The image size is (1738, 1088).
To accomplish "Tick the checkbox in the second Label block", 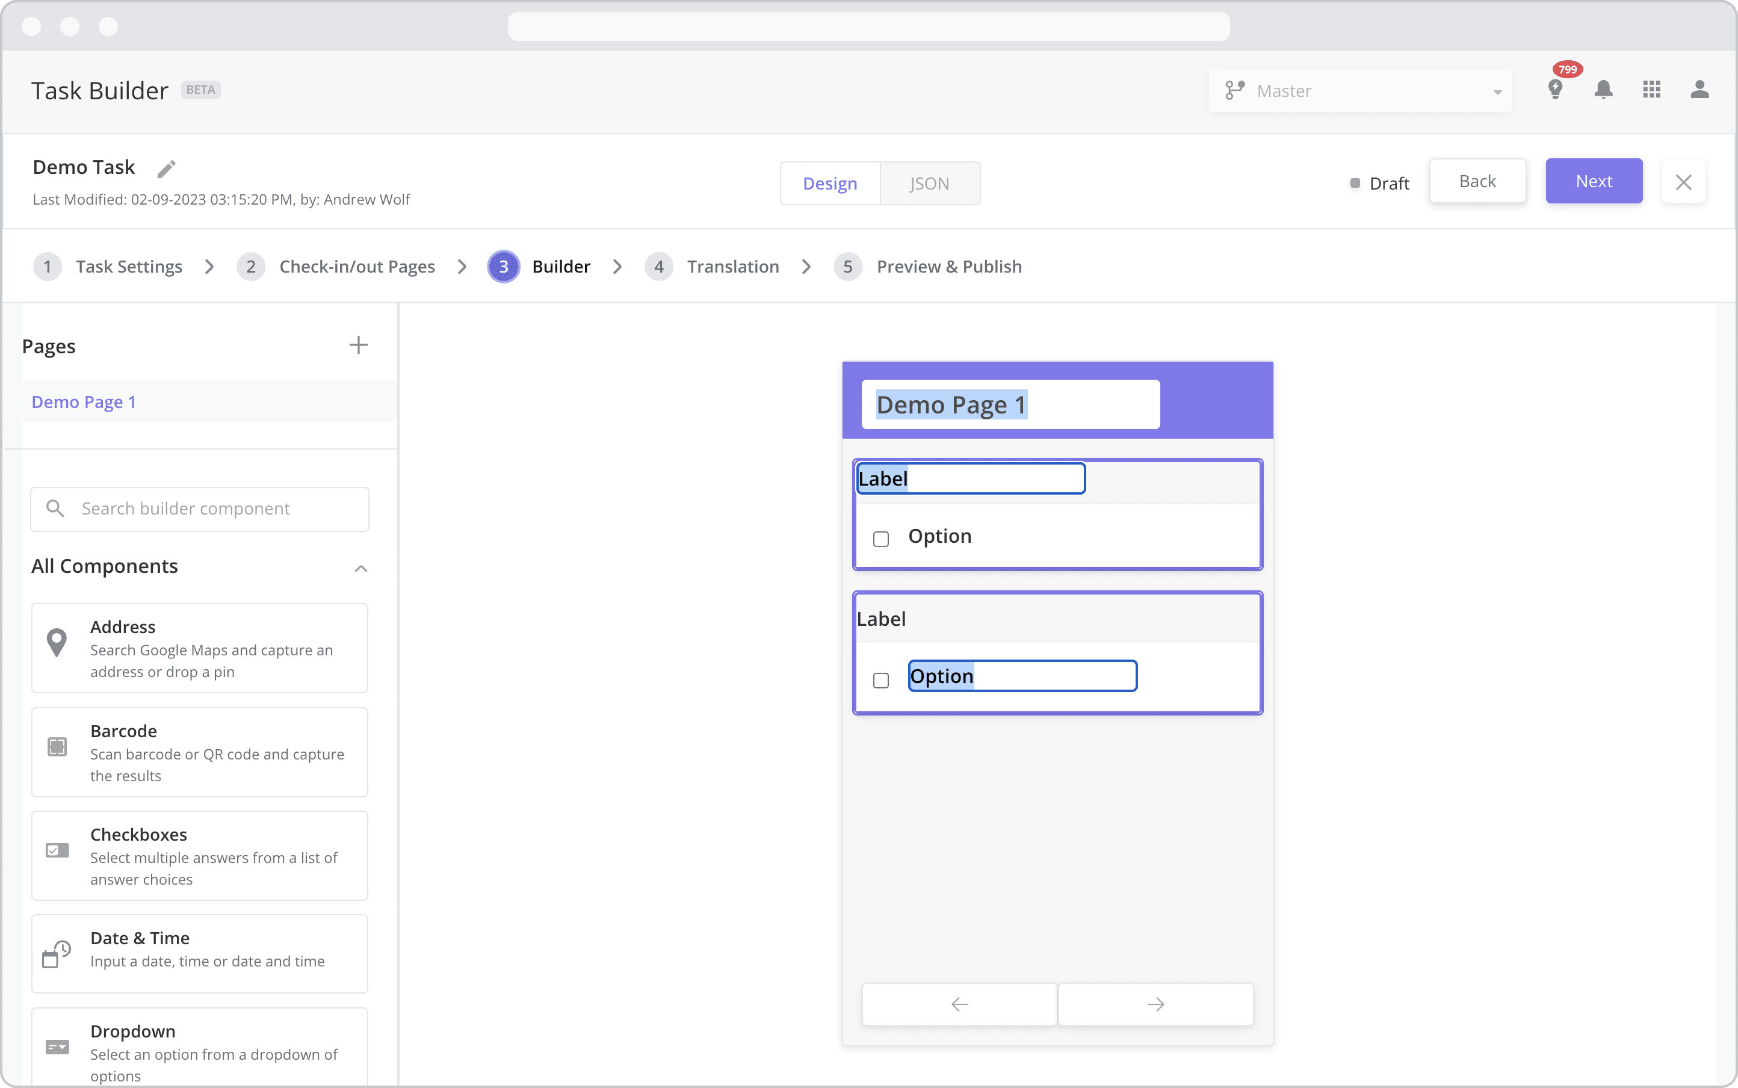I will (881, 681).
